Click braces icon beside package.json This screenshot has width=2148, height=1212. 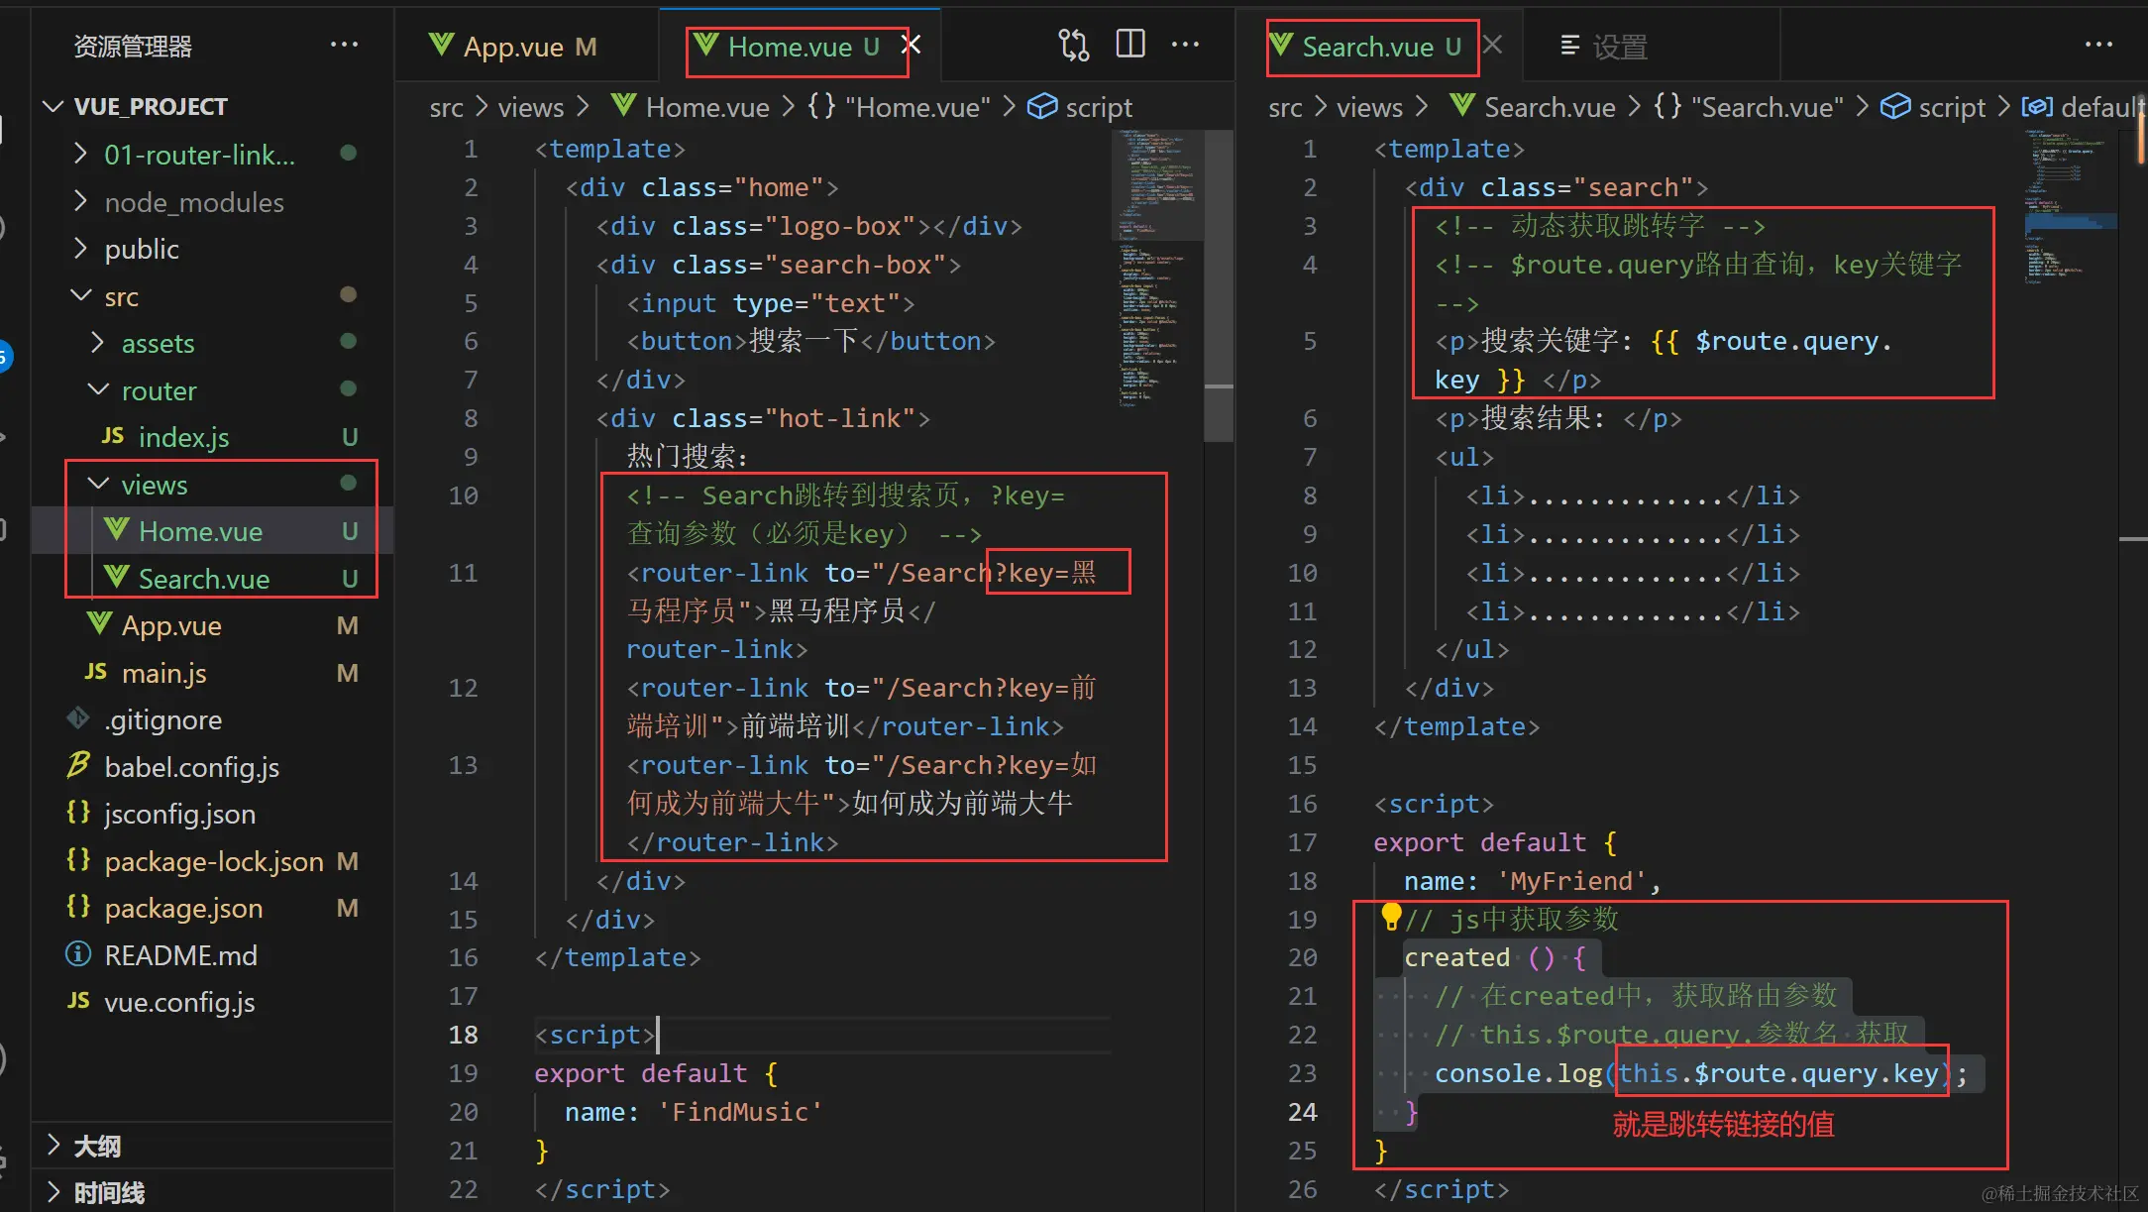tap(78, 907)
